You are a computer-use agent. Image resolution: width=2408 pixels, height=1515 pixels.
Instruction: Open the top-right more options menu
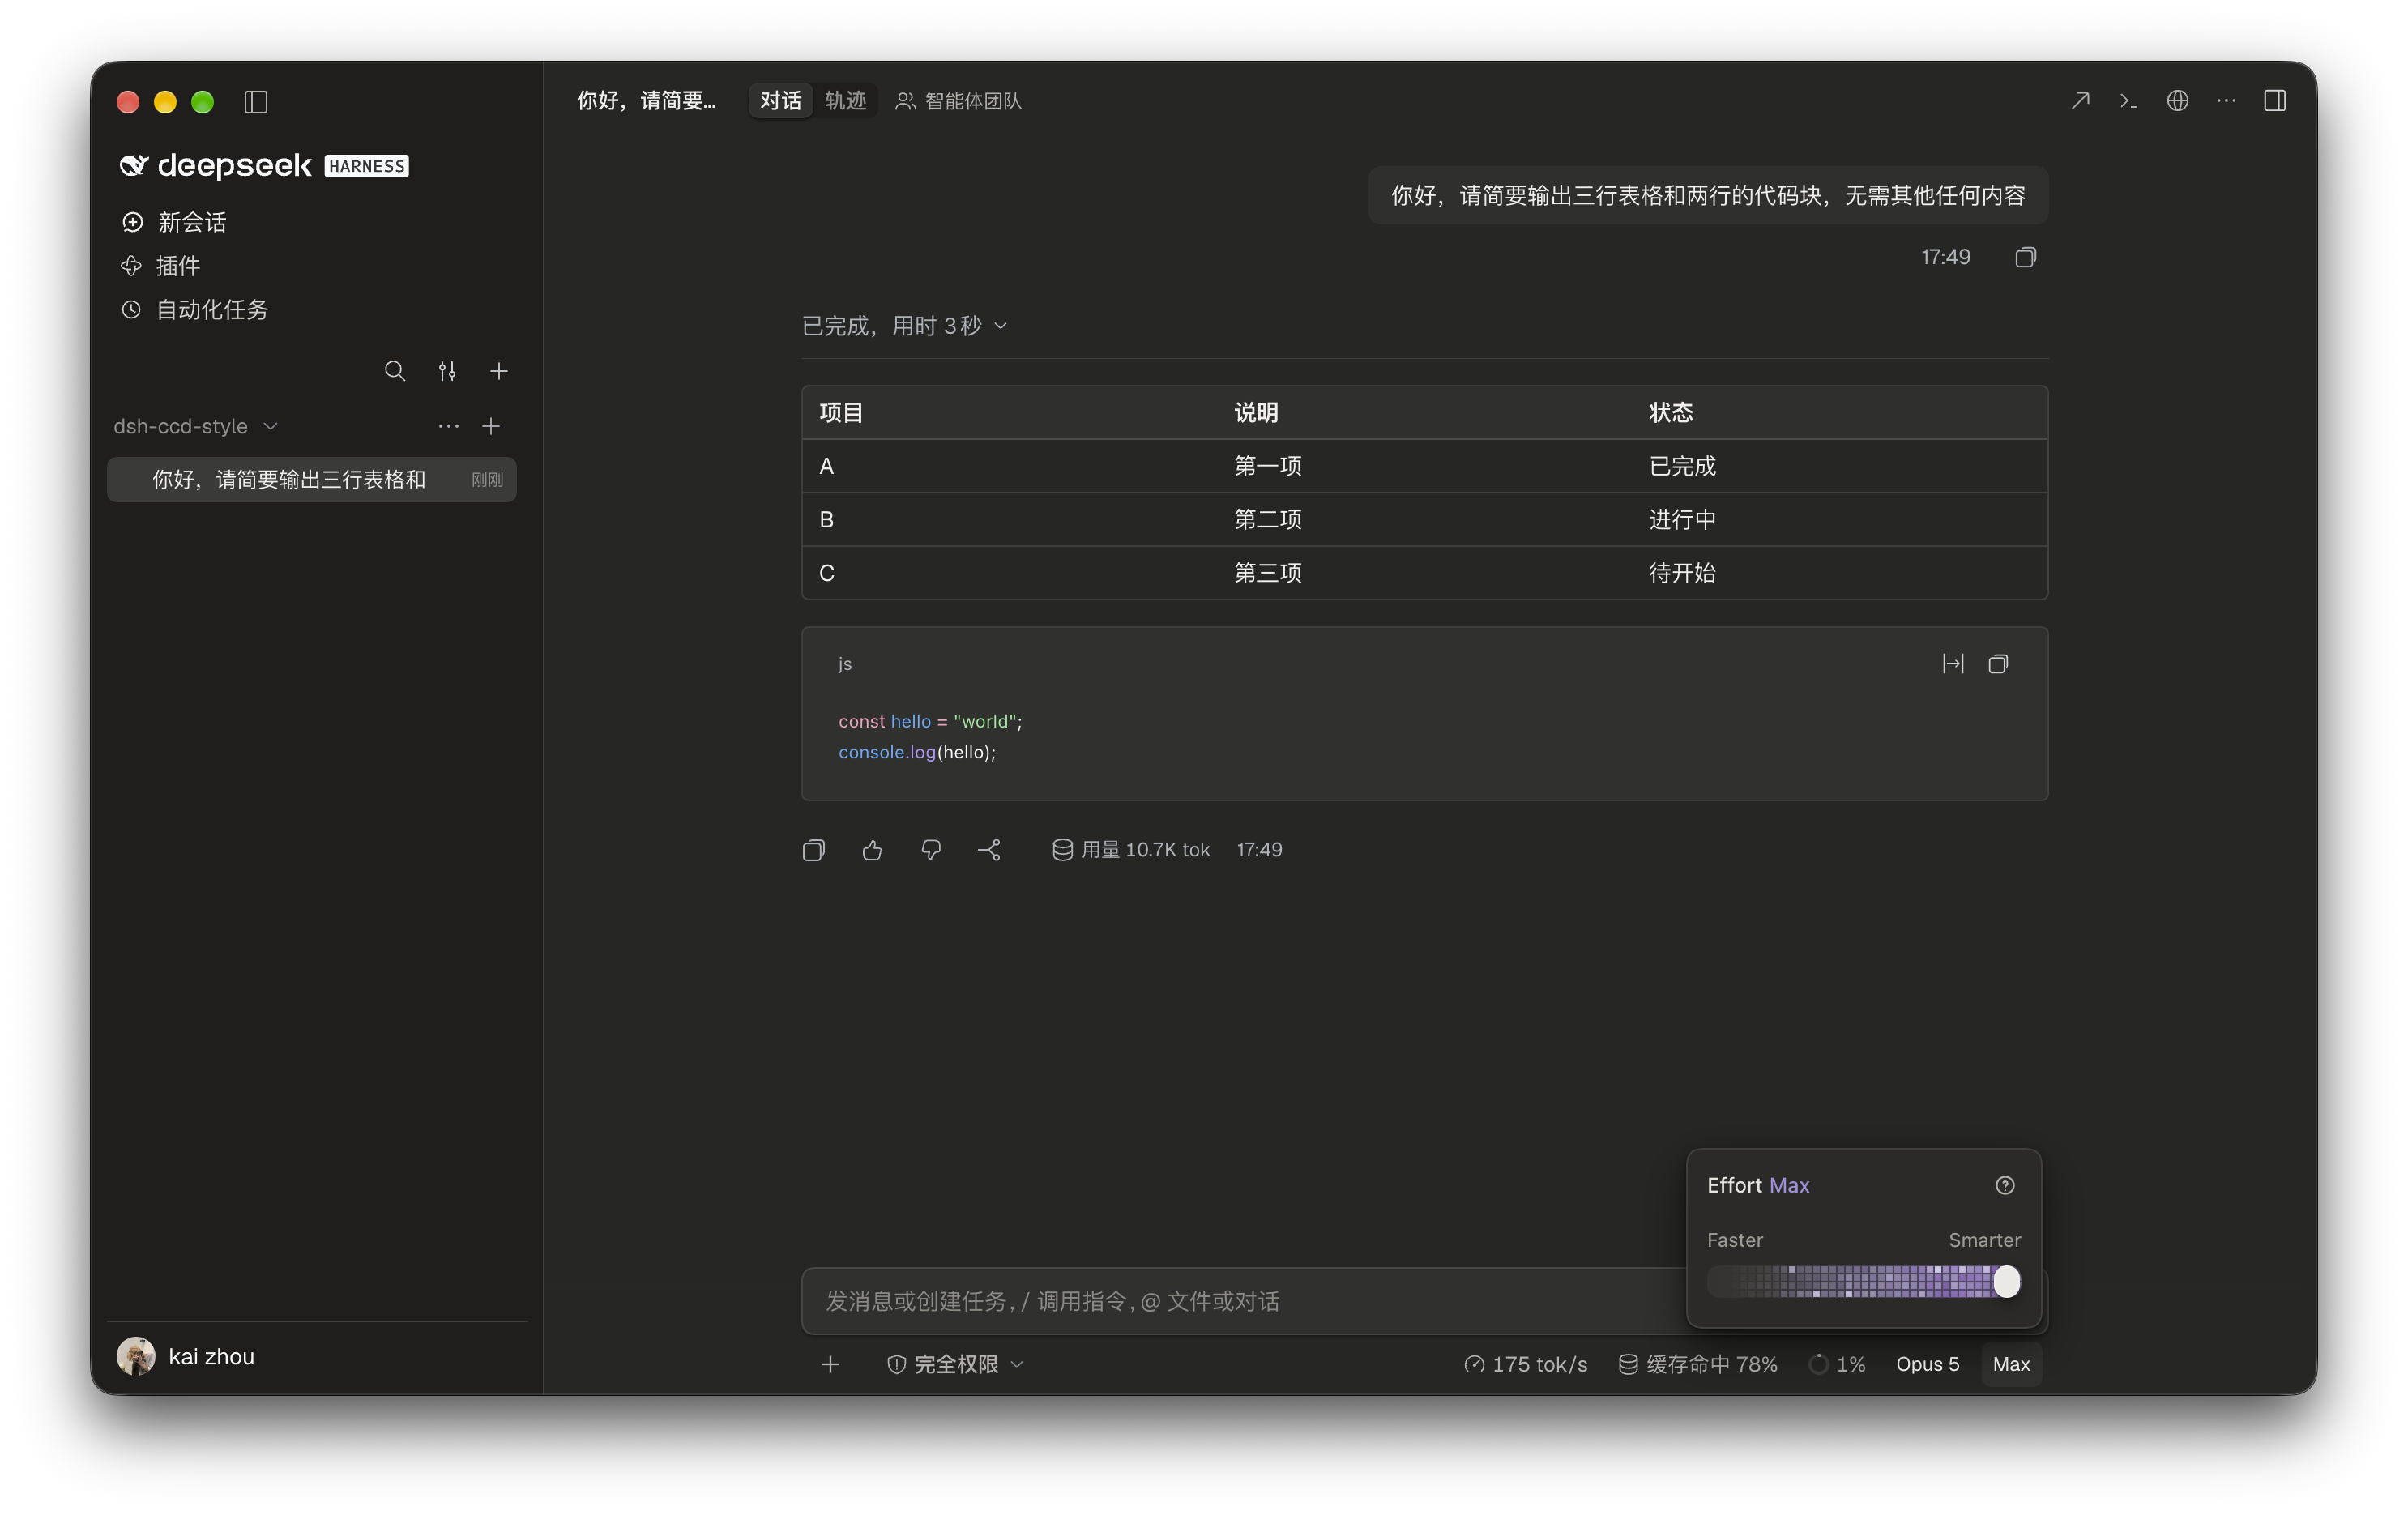(2226, 101)
